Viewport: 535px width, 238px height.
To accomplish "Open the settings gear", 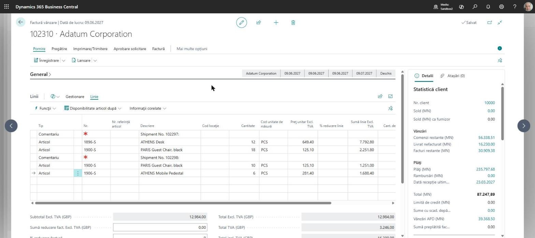I will (502, 6).
